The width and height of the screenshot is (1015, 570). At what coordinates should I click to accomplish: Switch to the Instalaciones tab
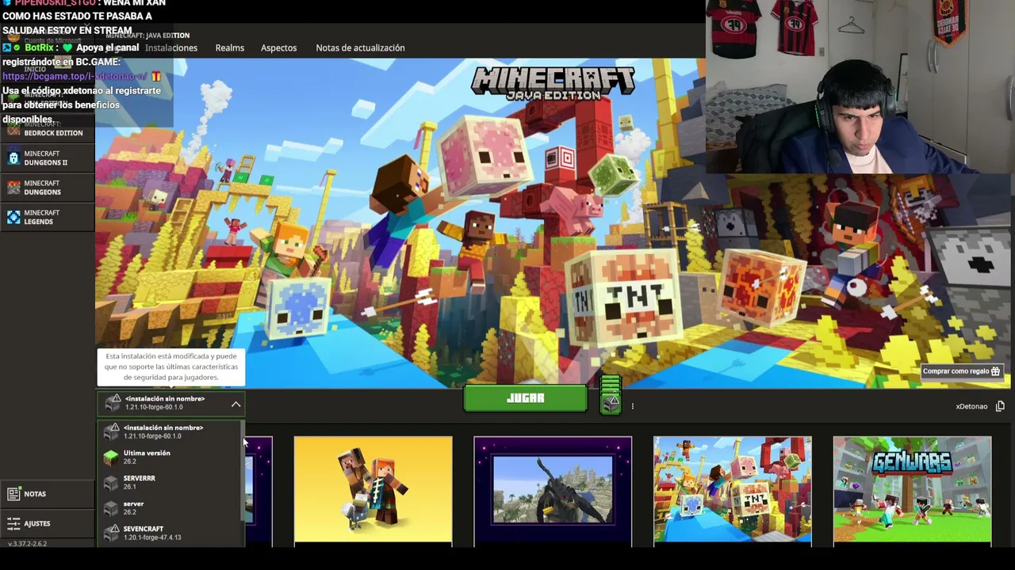coord(171,47)
